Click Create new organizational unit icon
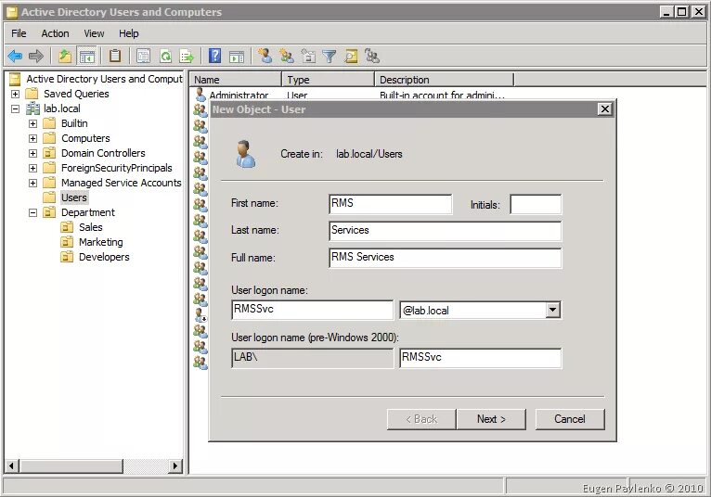Image resolution: width=711 pixels, height=497 pixels. 308,57
